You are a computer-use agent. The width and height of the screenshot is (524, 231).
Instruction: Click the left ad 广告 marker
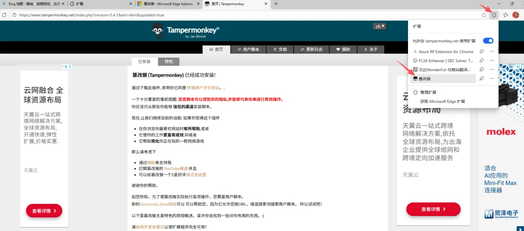[x=65, y=67]
